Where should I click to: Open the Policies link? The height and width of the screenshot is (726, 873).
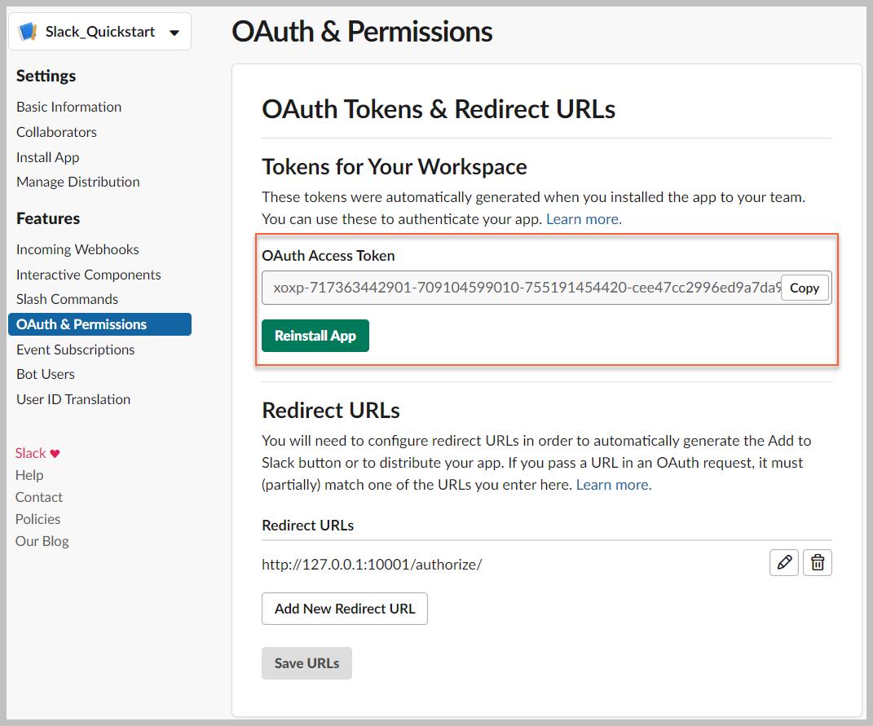point(37,519)
